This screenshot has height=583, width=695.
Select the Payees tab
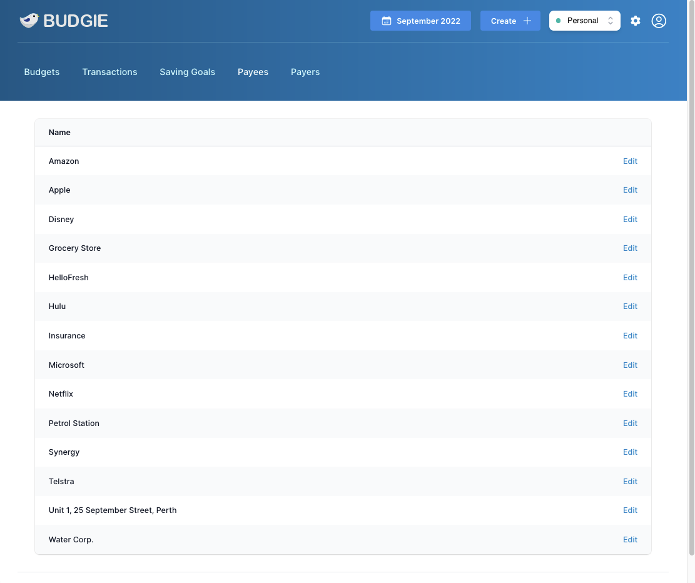pos(253,72)
